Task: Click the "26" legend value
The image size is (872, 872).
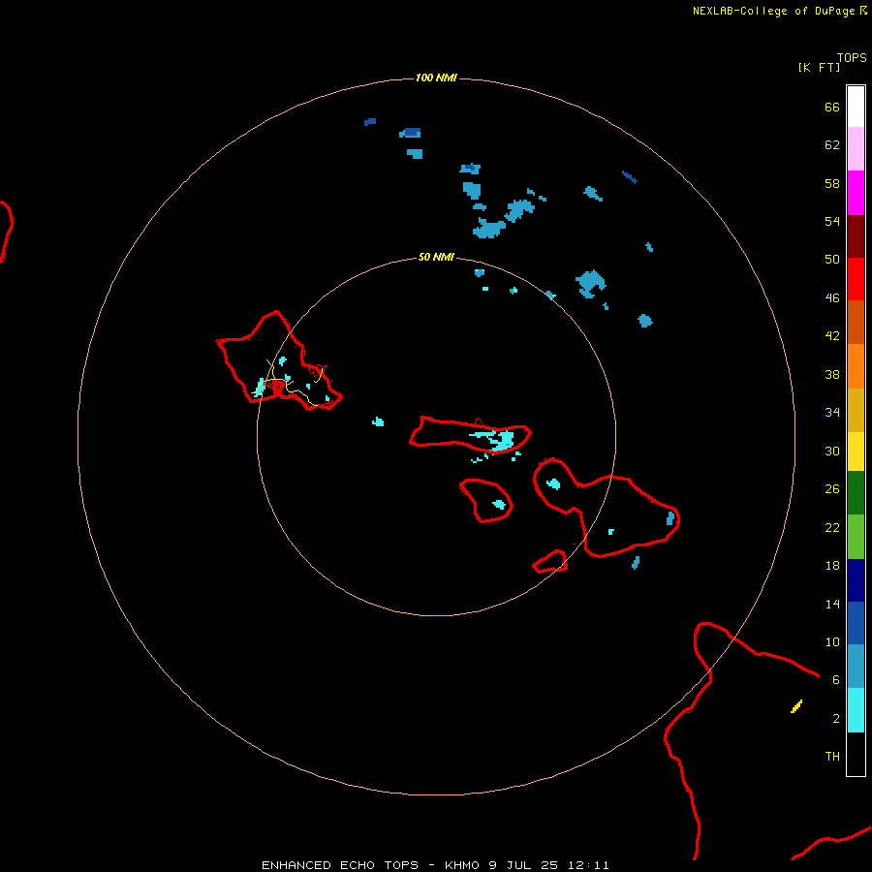Action: [832, 489]
